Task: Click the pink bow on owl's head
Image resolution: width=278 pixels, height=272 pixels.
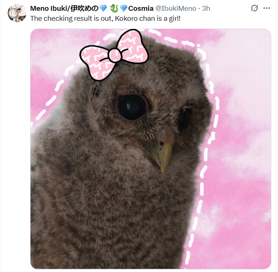Action: 114,55
